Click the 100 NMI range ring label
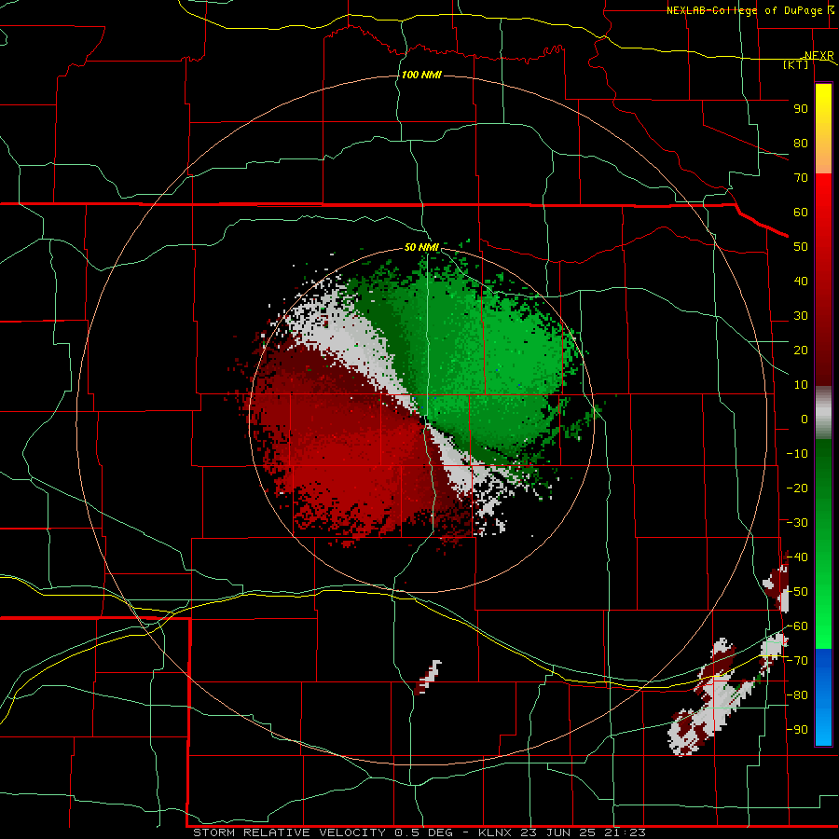Image resolution: width=839 pixels, height=839 pixels. pyautogui.click(x=421, y=75)
